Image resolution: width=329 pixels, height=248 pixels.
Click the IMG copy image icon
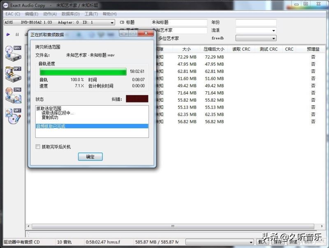(x=13, y=95)
